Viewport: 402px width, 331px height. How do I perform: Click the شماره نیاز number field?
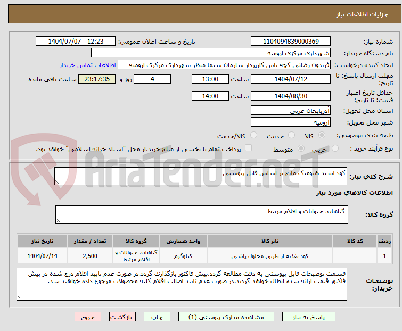291,42
